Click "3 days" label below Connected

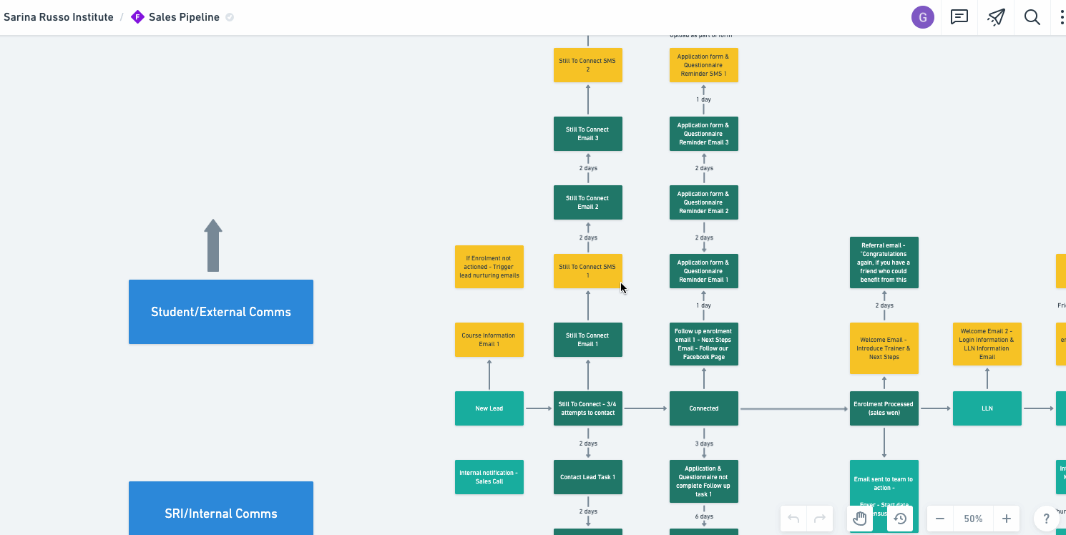[x=704, y=443]
